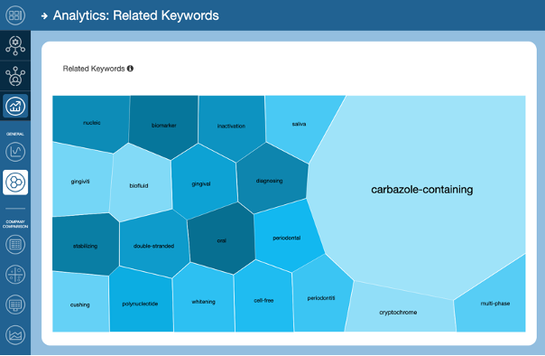
Task: Select the oral keyword cell
Action: click(x=221, y=240)
